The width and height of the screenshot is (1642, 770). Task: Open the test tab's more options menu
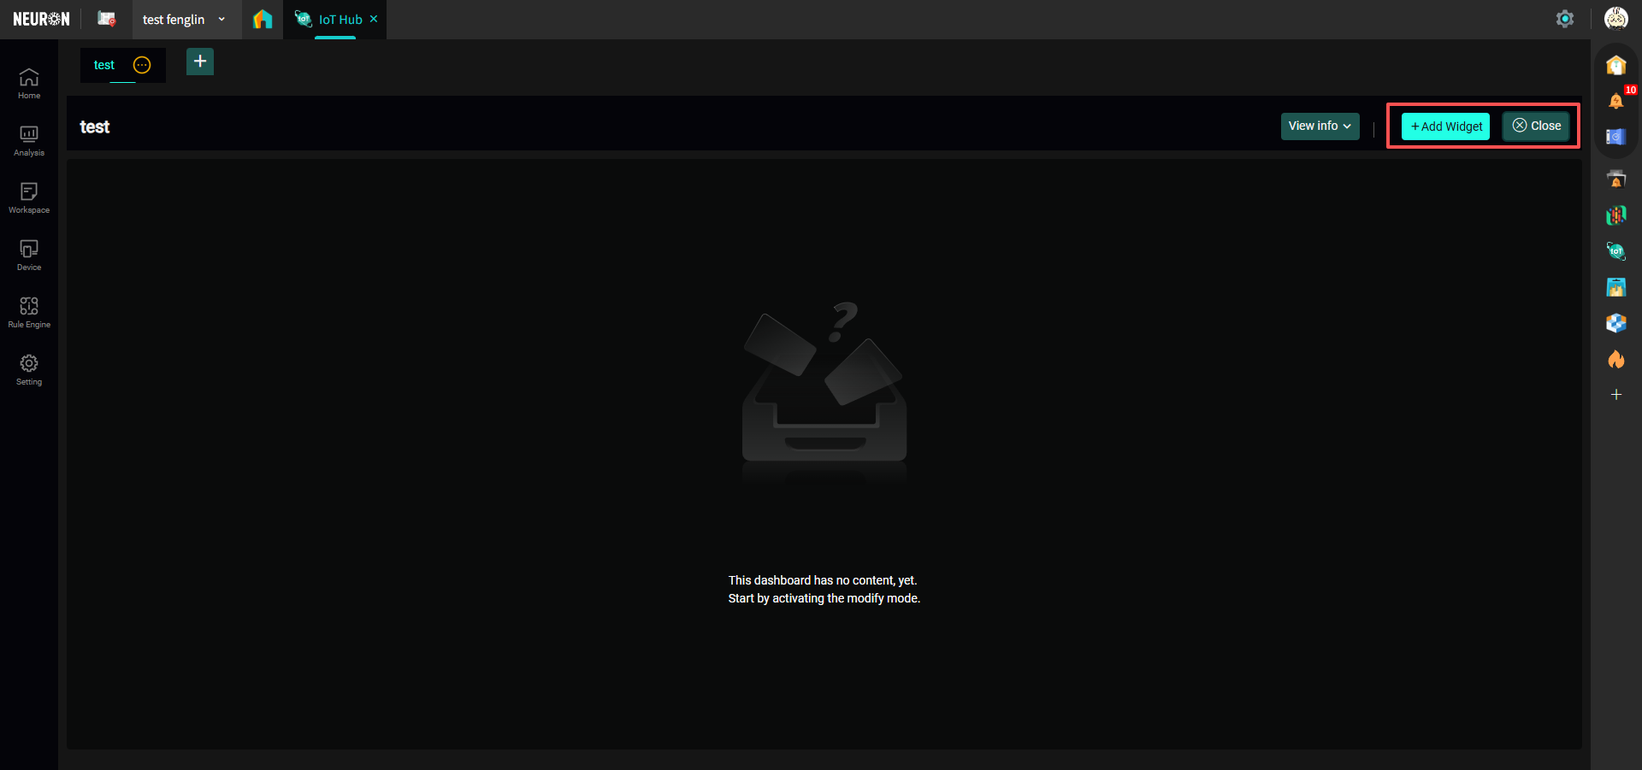142,65
